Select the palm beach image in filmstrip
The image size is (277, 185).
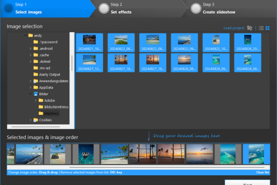(114, 154)
